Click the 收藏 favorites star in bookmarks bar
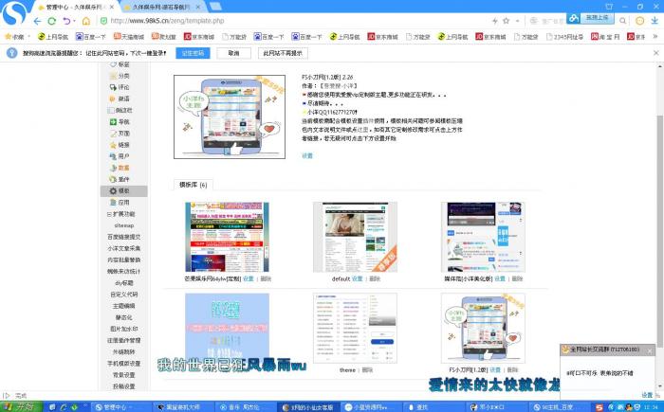The image size is (664, 412). coord(13,37)
